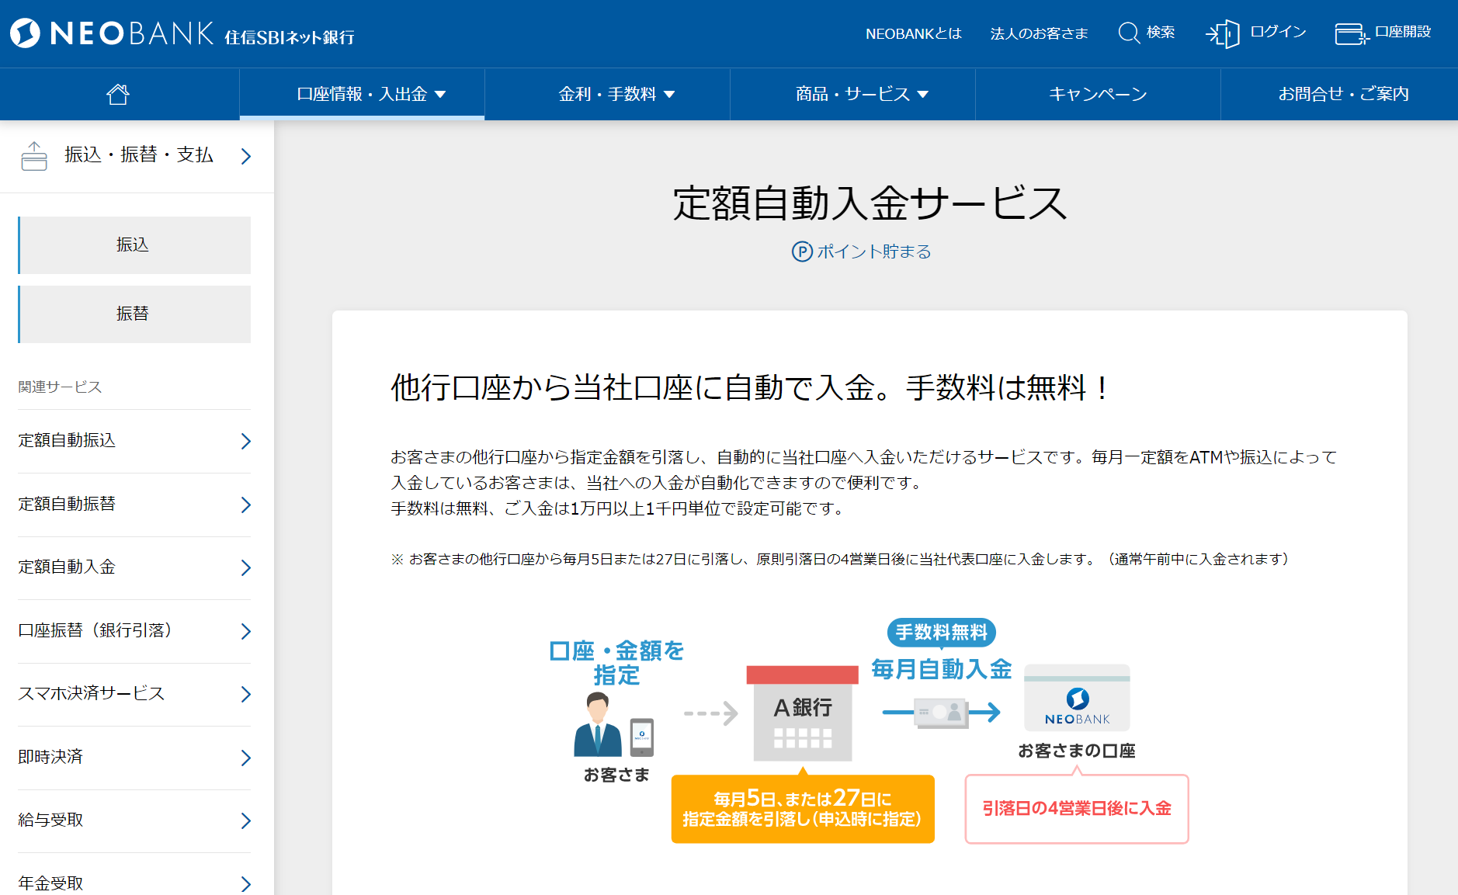This screenshot has width=1458, height=895.
Task: Click the search magnifier icon
Action: [x=1128, y=33]
